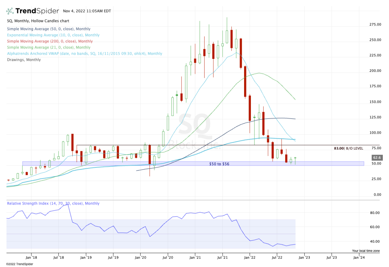The width and height of the screenshot is (389, 267).
Task: Click the 83.00 B/O LEVEL label
Action: [x=348, y=148]
